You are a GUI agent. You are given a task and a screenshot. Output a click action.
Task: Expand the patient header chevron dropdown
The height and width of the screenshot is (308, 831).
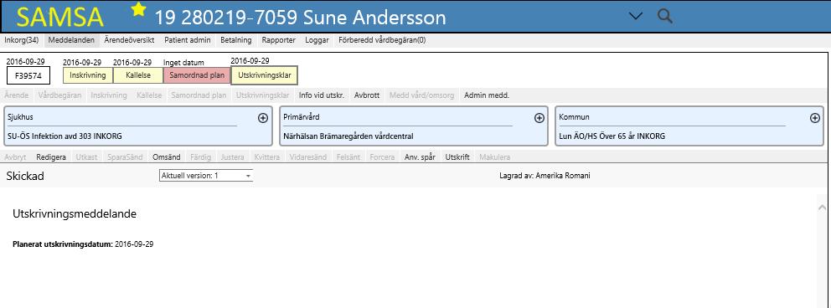pyautogui.click(x=636, y=17)
